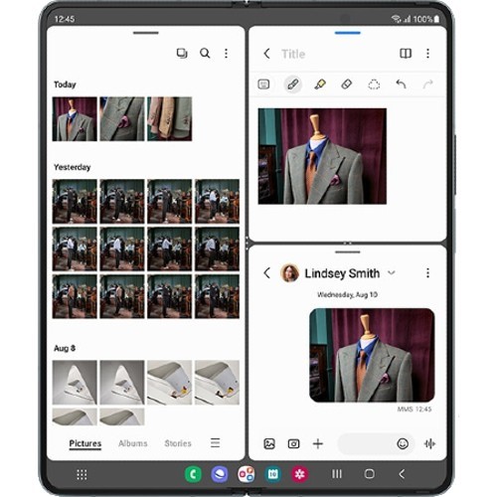
Task: Undo the last note action
Action: pyautogui.click(x=401, y=84)
